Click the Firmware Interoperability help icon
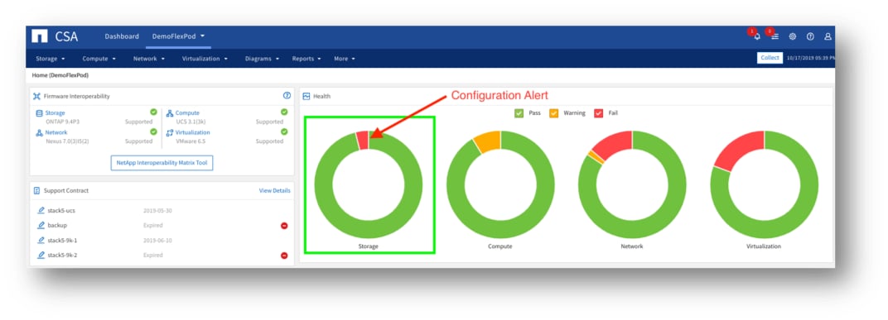 (x=287, y=96)
